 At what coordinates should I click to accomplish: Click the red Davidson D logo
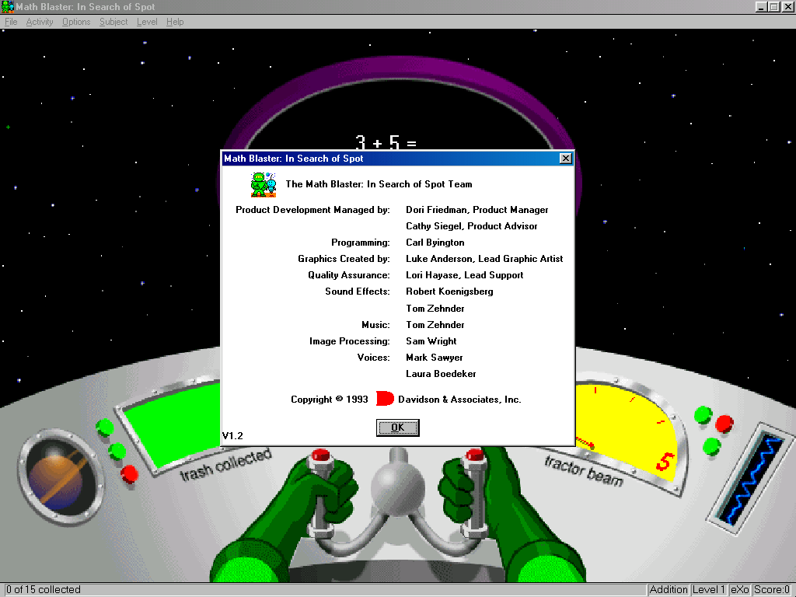tap(385, 399)
